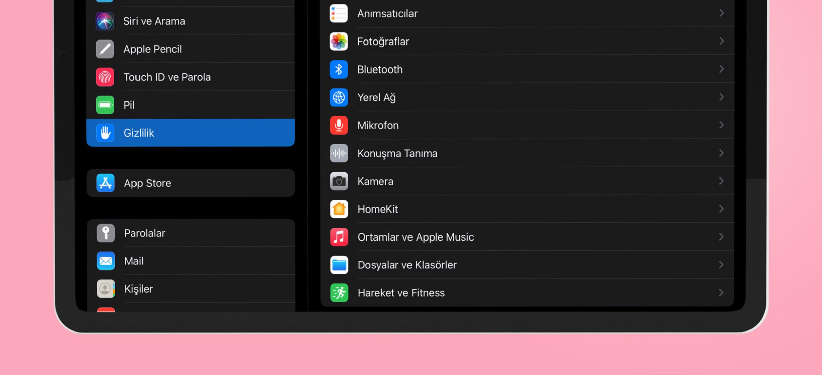Click the chevron on Kamera row

721,181
